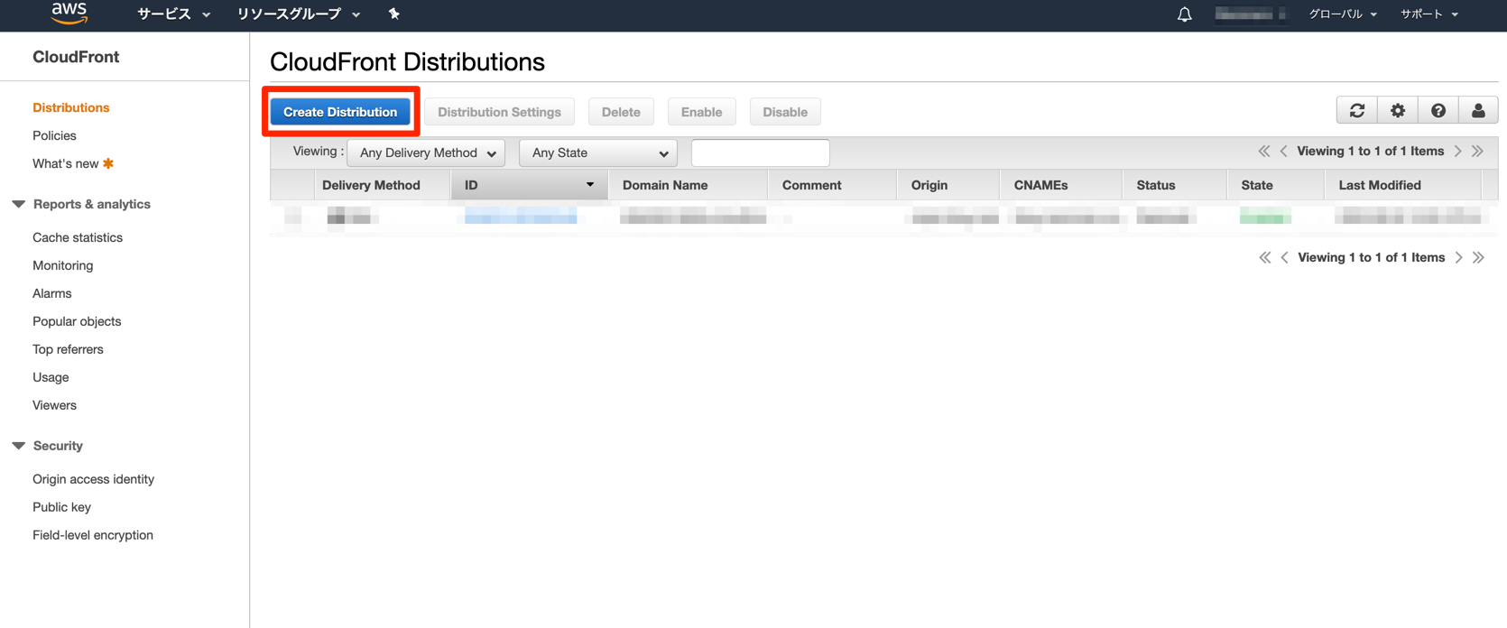Click the Enable button
The width and height of the screenshot is (1507, 628).
click(701, 112)
